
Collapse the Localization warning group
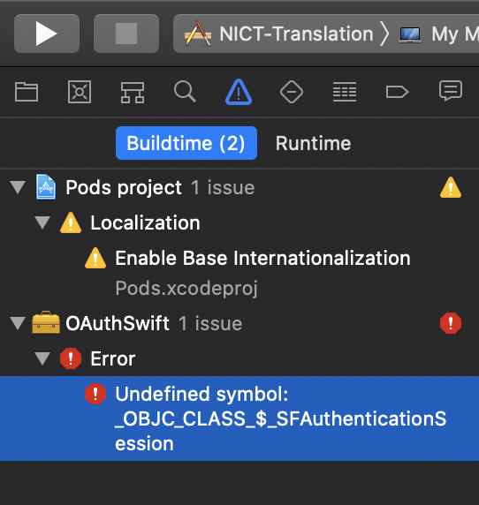(42, 222)
